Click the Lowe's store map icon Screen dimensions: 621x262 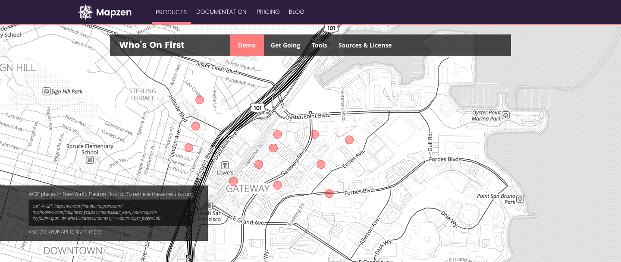(225, 165)
